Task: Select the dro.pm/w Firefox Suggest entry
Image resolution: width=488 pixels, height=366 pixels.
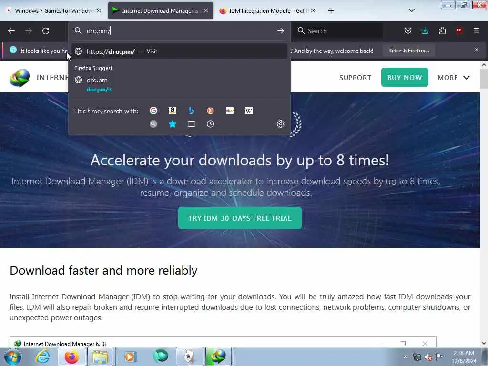Action: 179,85
